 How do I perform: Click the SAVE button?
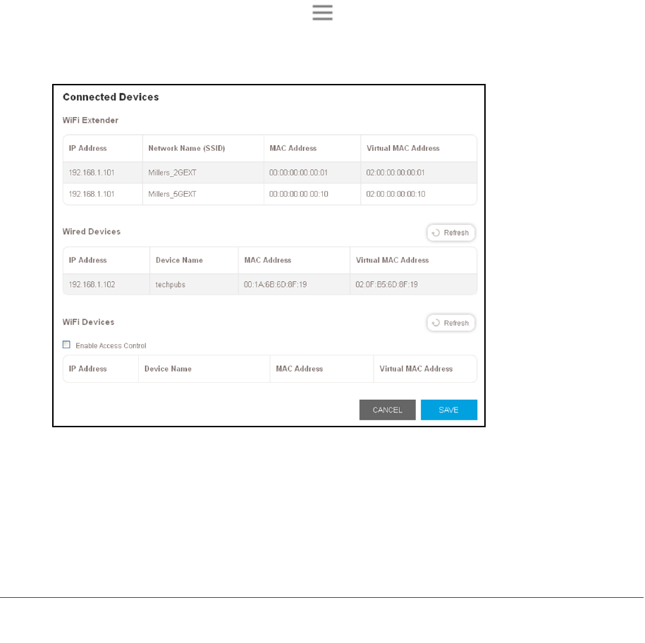449,410
